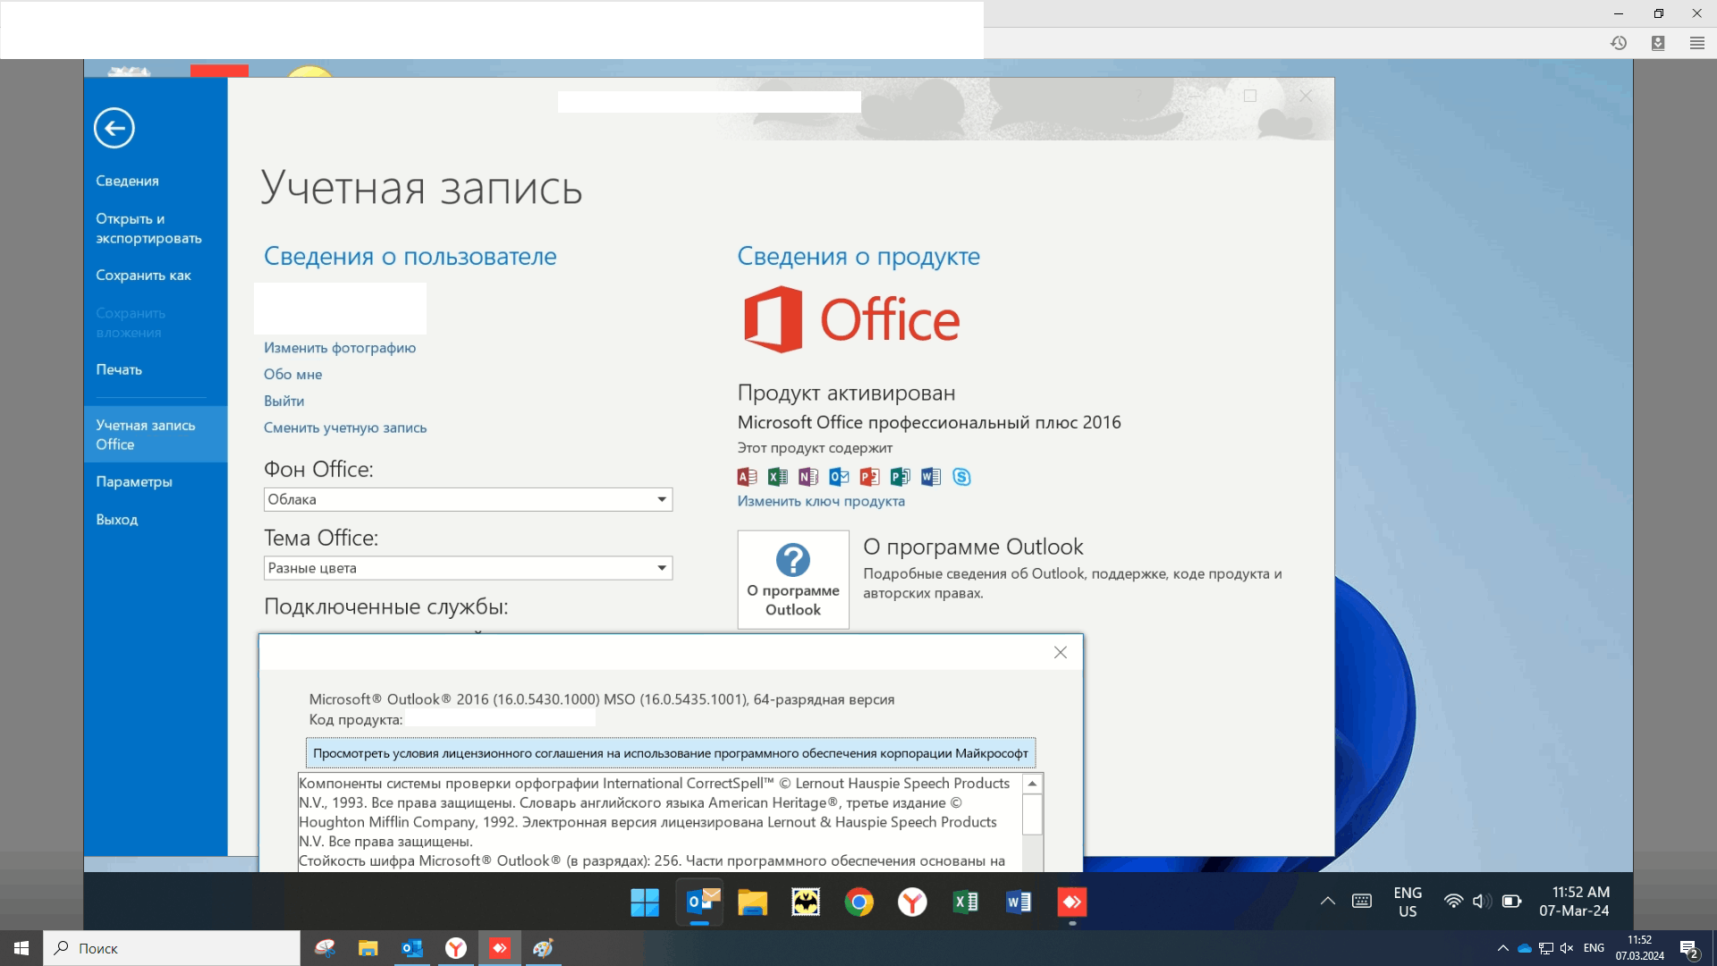Expand local hidden tray icons chevron
Image resolution: width=1717 pixels, height=966 pixels.
pos(1502,948)
